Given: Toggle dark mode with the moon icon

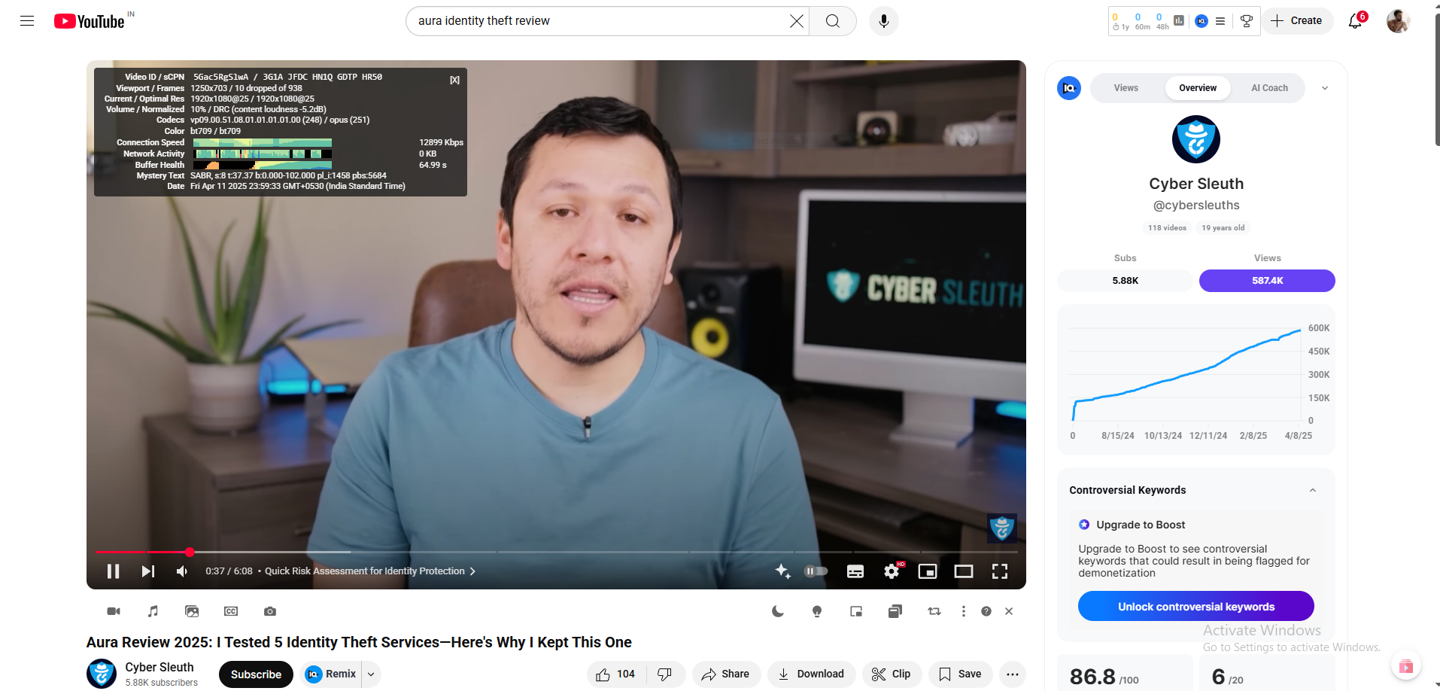Looking at the screenshot, I should [778, 611].
